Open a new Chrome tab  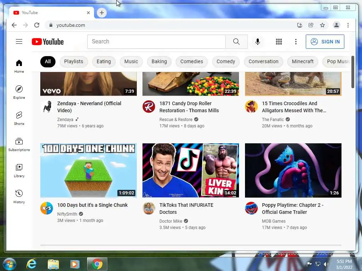coord(101,13)
